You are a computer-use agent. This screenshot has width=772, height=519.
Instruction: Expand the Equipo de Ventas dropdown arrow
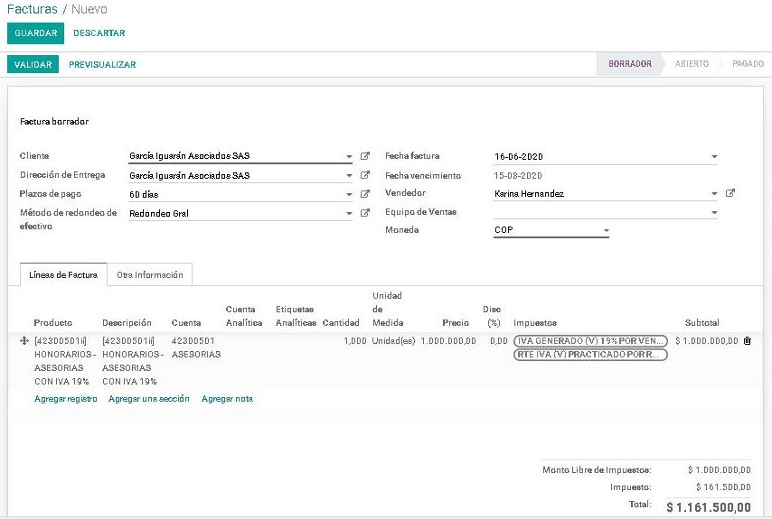(x=714, y=213)
